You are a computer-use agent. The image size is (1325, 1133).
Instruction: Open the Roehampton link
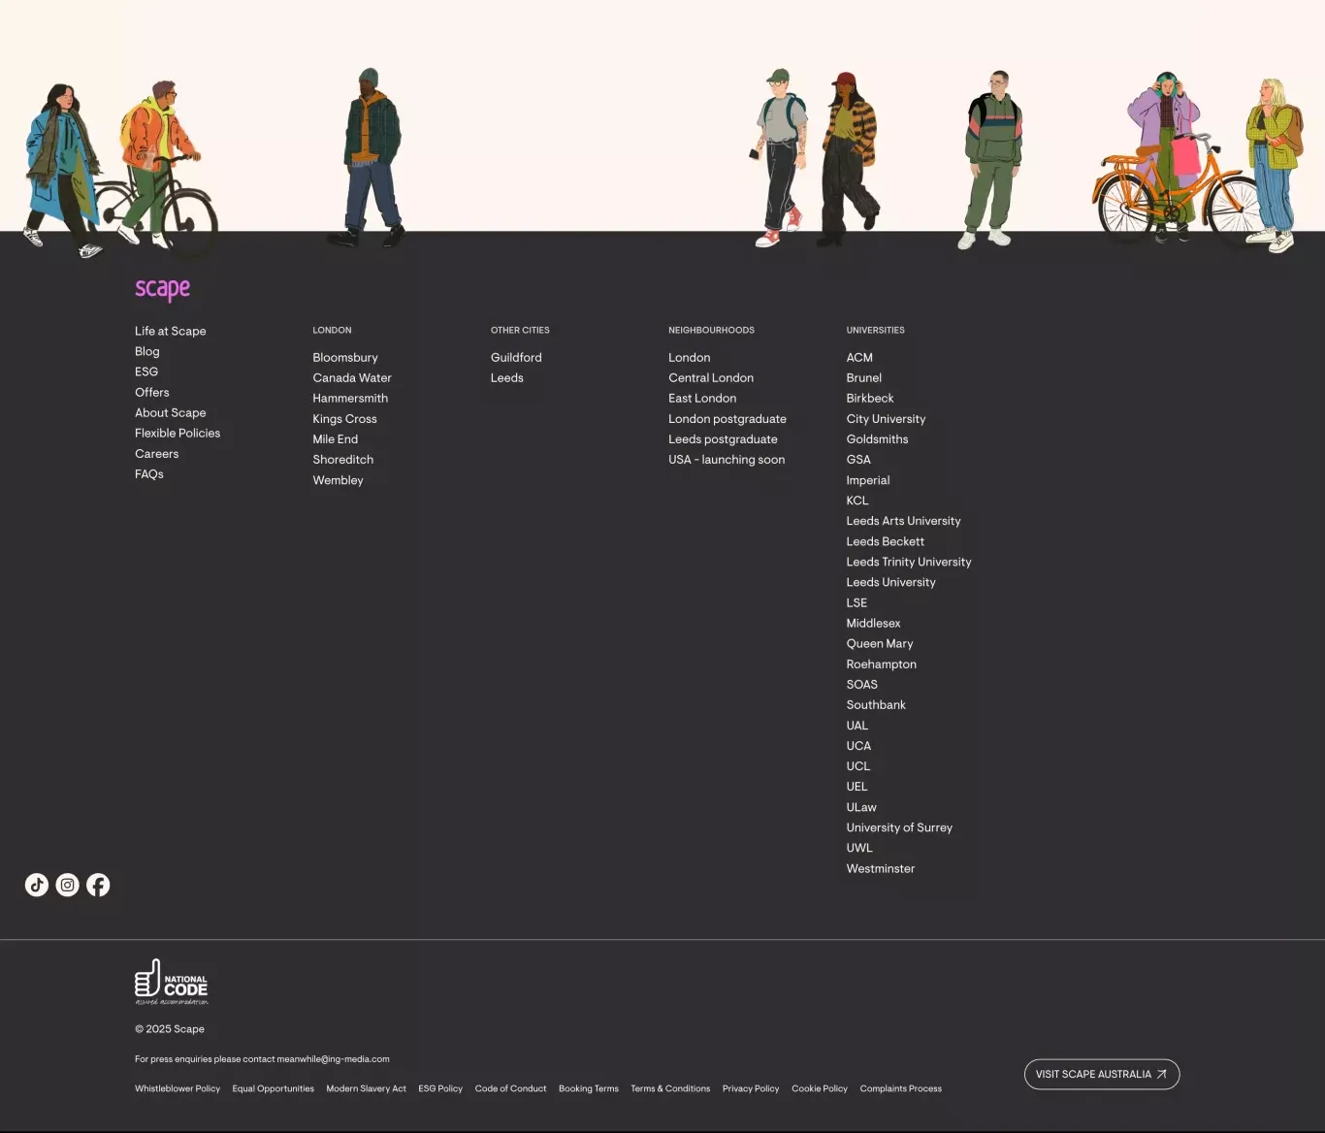(882, 664)
